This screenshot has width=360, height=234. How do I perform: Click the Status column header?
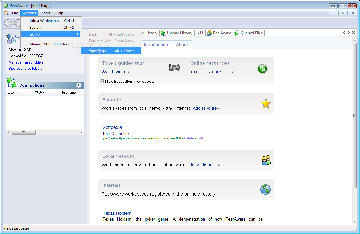click(x=47, y=93)
